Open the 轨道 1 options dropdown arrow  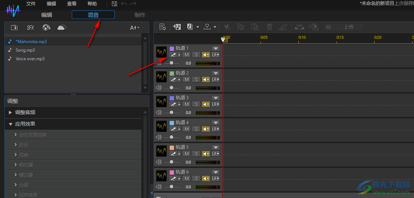[x=215, y=48]
